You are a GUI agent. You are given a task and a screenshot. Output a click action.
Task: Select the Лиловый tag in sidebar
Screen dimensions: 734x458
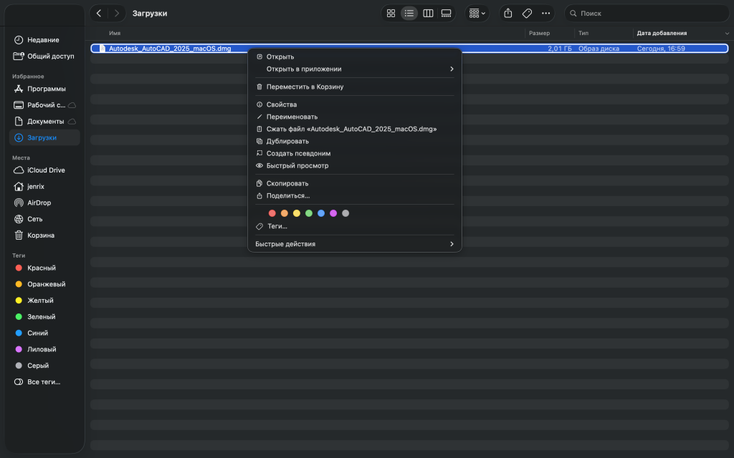tap(44, 349)
